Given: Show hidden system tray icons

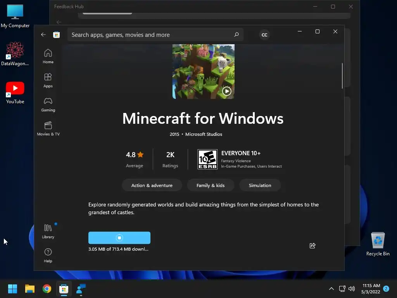Looking at the screenshot, I should pos(331,289).
